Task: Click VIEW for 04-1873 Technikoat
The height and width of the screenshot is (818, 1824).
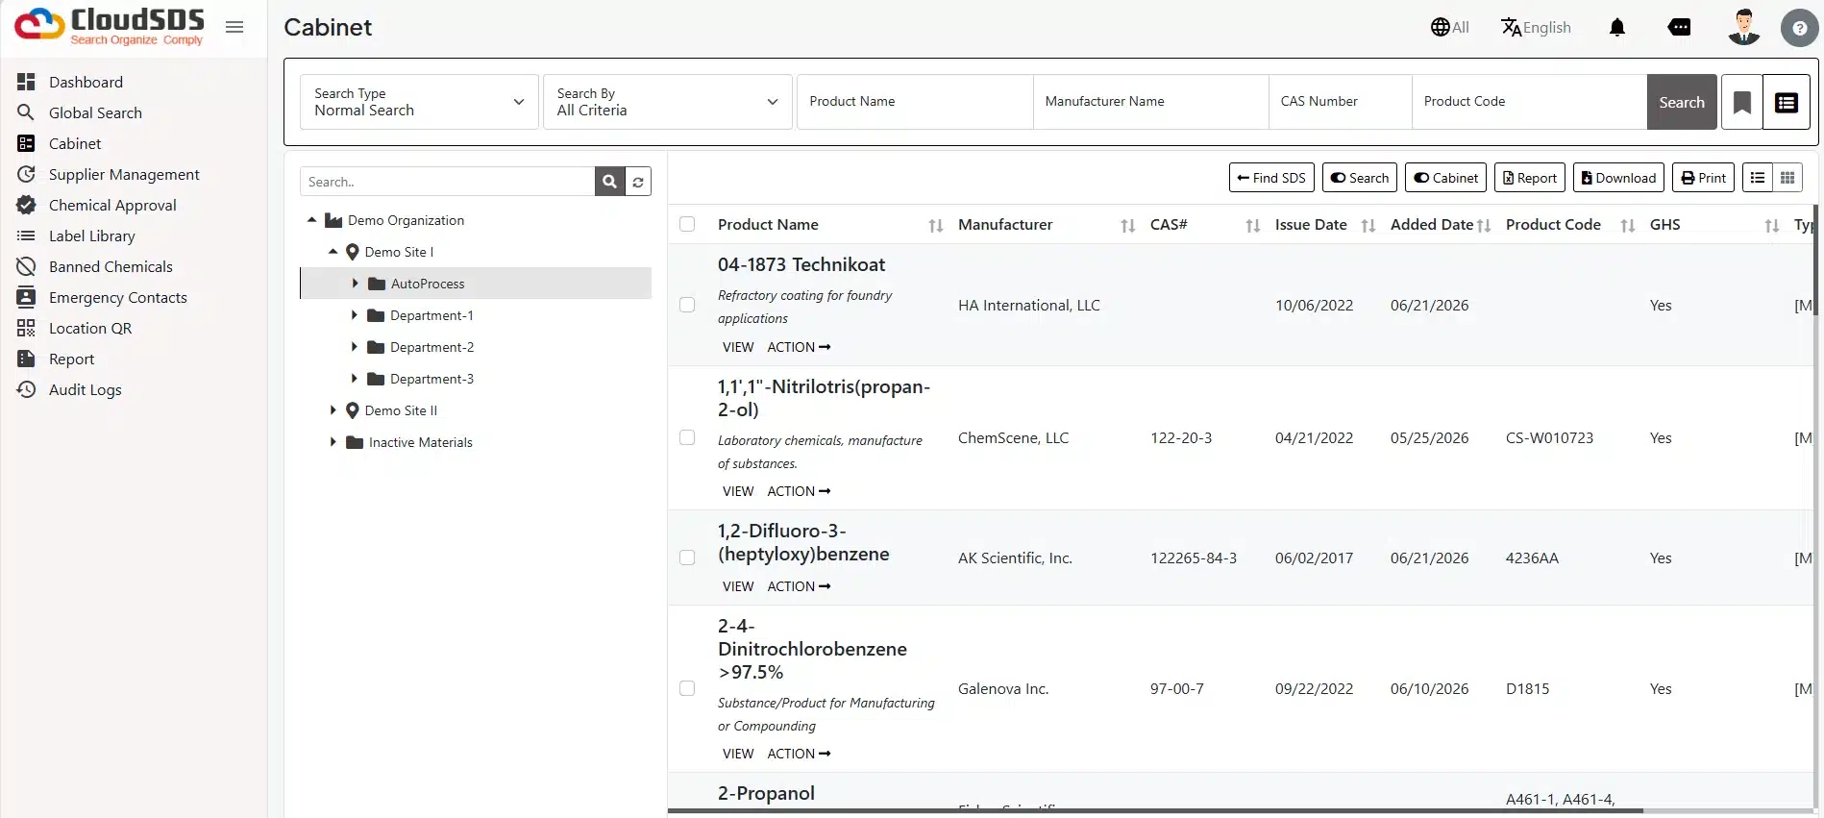Action: pyautogui.click(x=738, y=347)
